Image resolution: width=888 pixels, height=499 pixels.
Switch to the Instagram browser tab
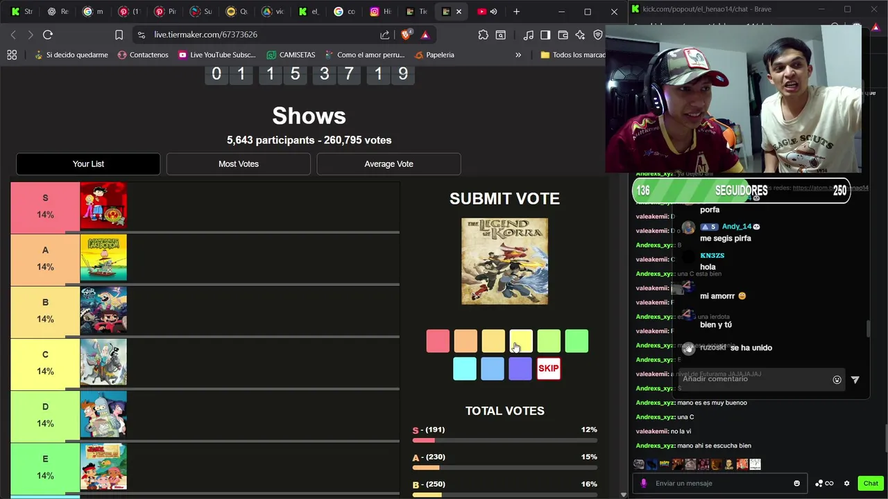click(381, 11)
